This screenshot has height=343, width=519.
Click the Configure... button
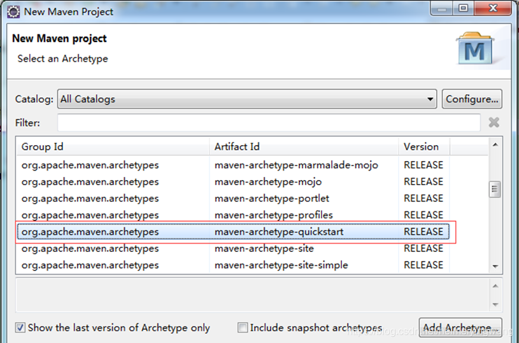(x=472, y=99)
